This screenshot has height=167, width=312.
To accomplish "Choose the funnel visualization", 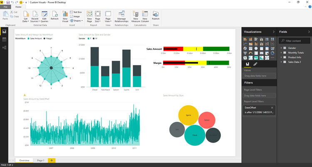I will (245, 53).
